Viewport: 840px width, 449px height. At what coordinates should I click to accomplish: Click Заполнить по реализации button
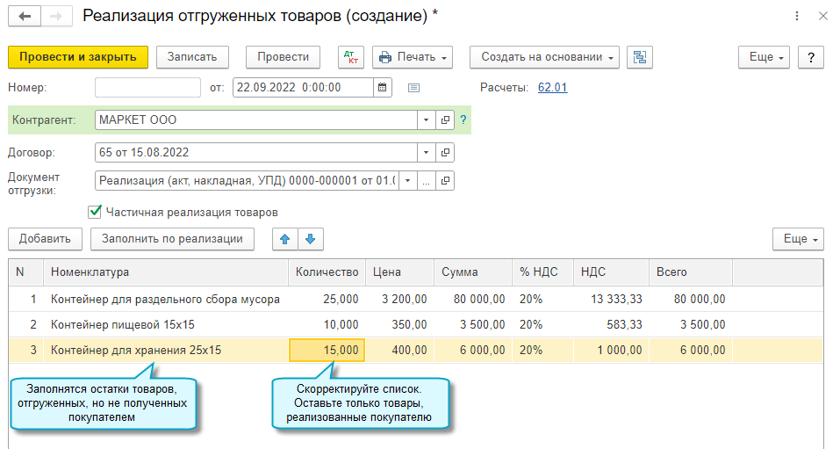173,239
